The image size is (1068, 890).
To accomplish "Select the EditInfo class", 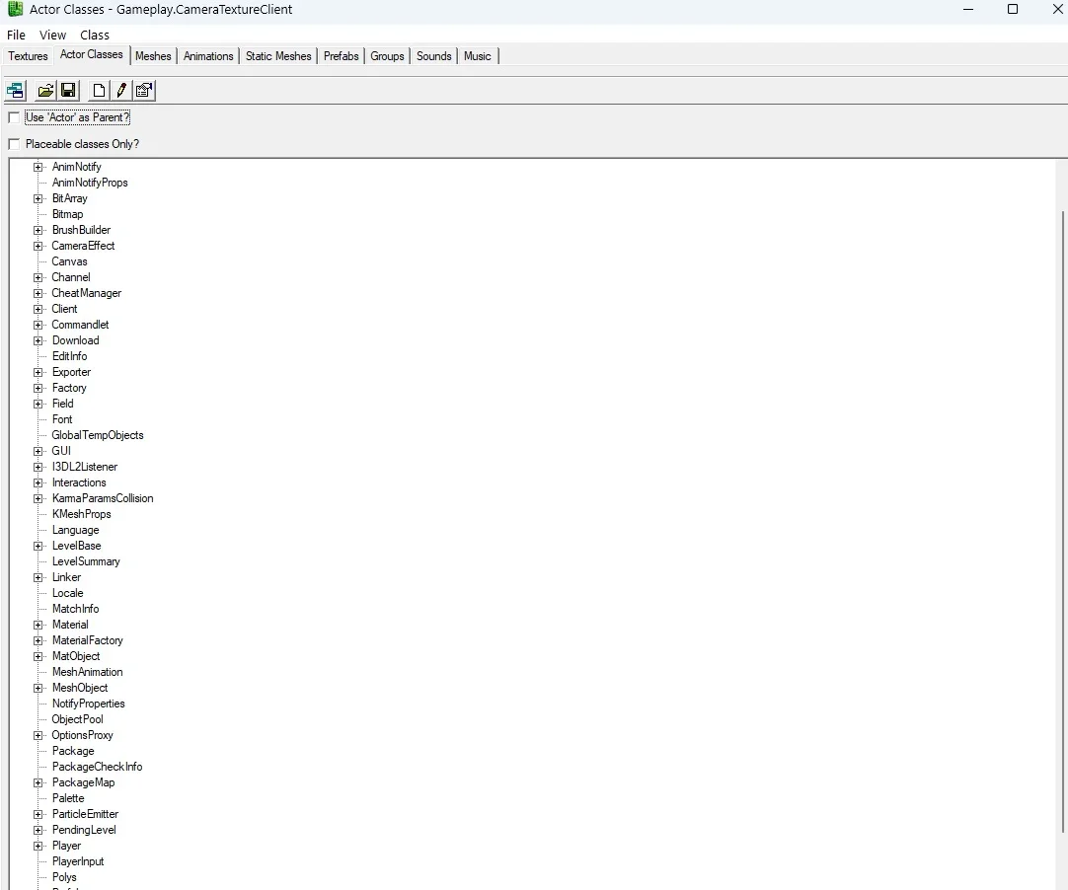I will click(69, 356).
